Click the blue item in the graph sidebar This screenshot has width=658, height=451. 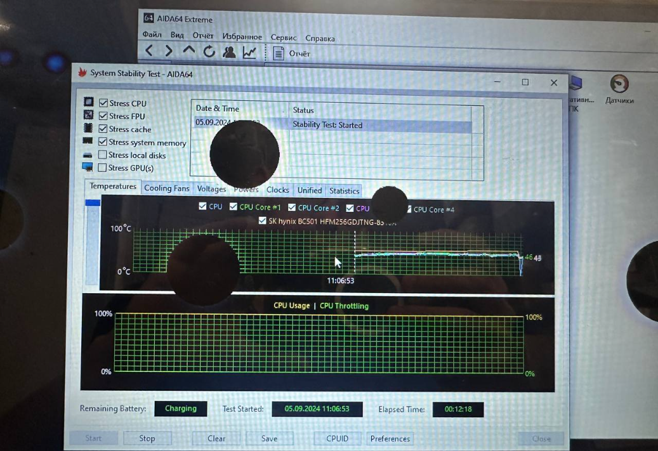(x=93, y=203)
